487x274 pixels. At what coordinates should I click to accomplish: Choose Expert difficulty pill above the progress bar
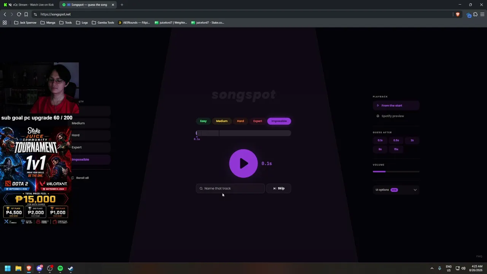tap(258, 121)
